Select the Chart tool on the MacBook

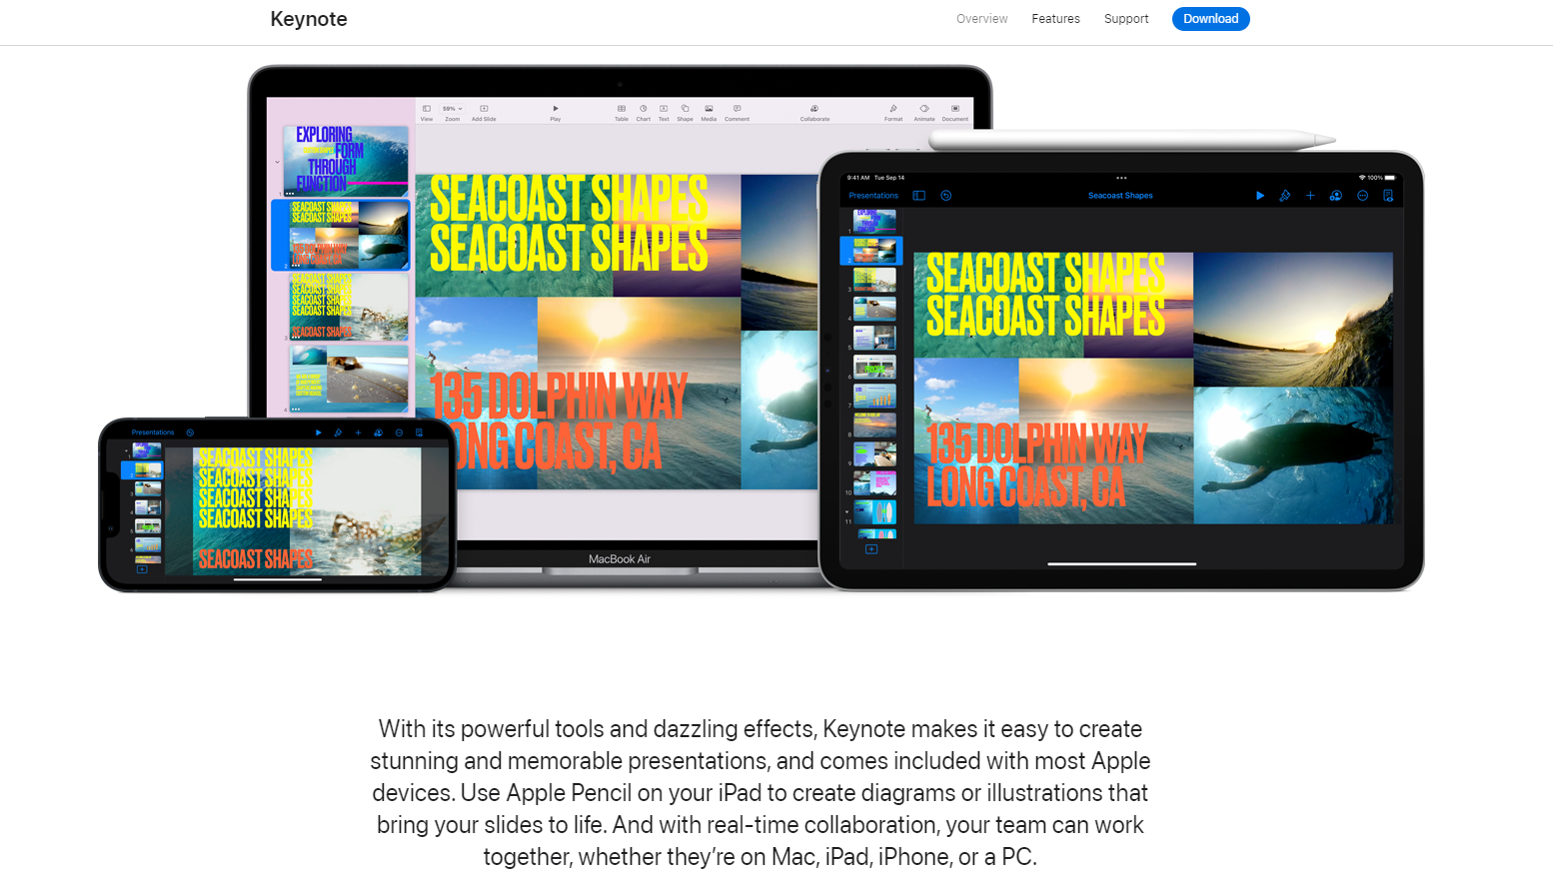click(644, 109)
